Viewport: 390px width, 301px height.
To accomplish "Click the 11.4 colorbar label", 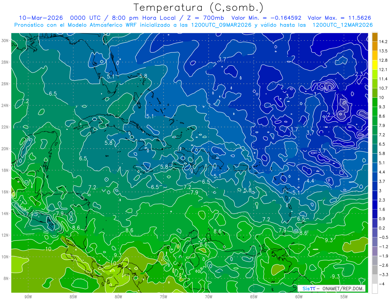I will [383, 79].
